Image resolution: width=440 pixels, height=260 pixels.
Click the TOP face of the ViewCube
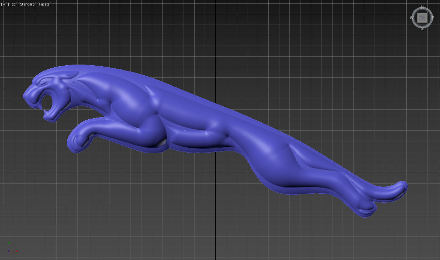pyautogui.click(x=422, y=18)
